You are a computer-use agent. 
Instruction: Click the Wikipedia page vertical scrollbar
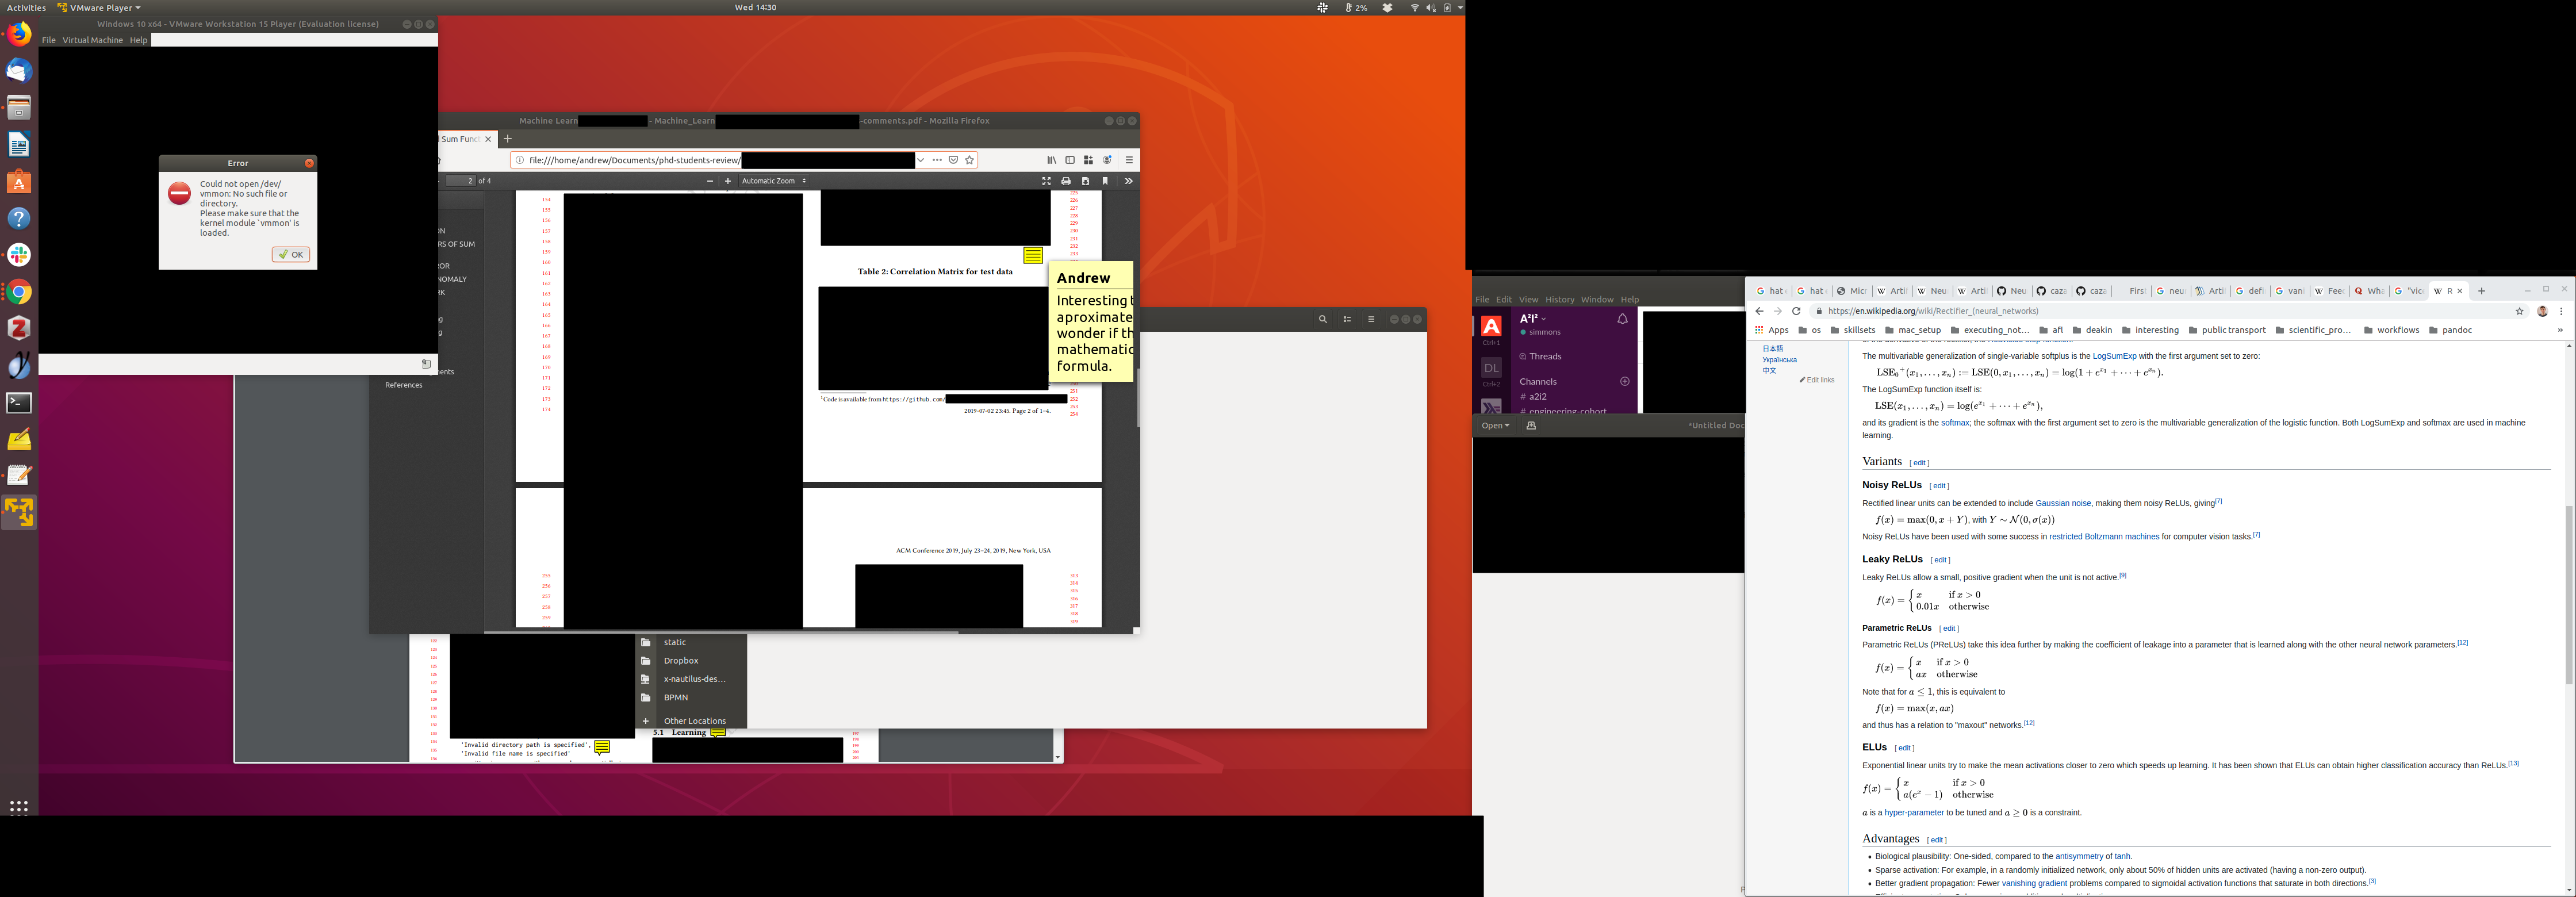(x=2569, y=595)
